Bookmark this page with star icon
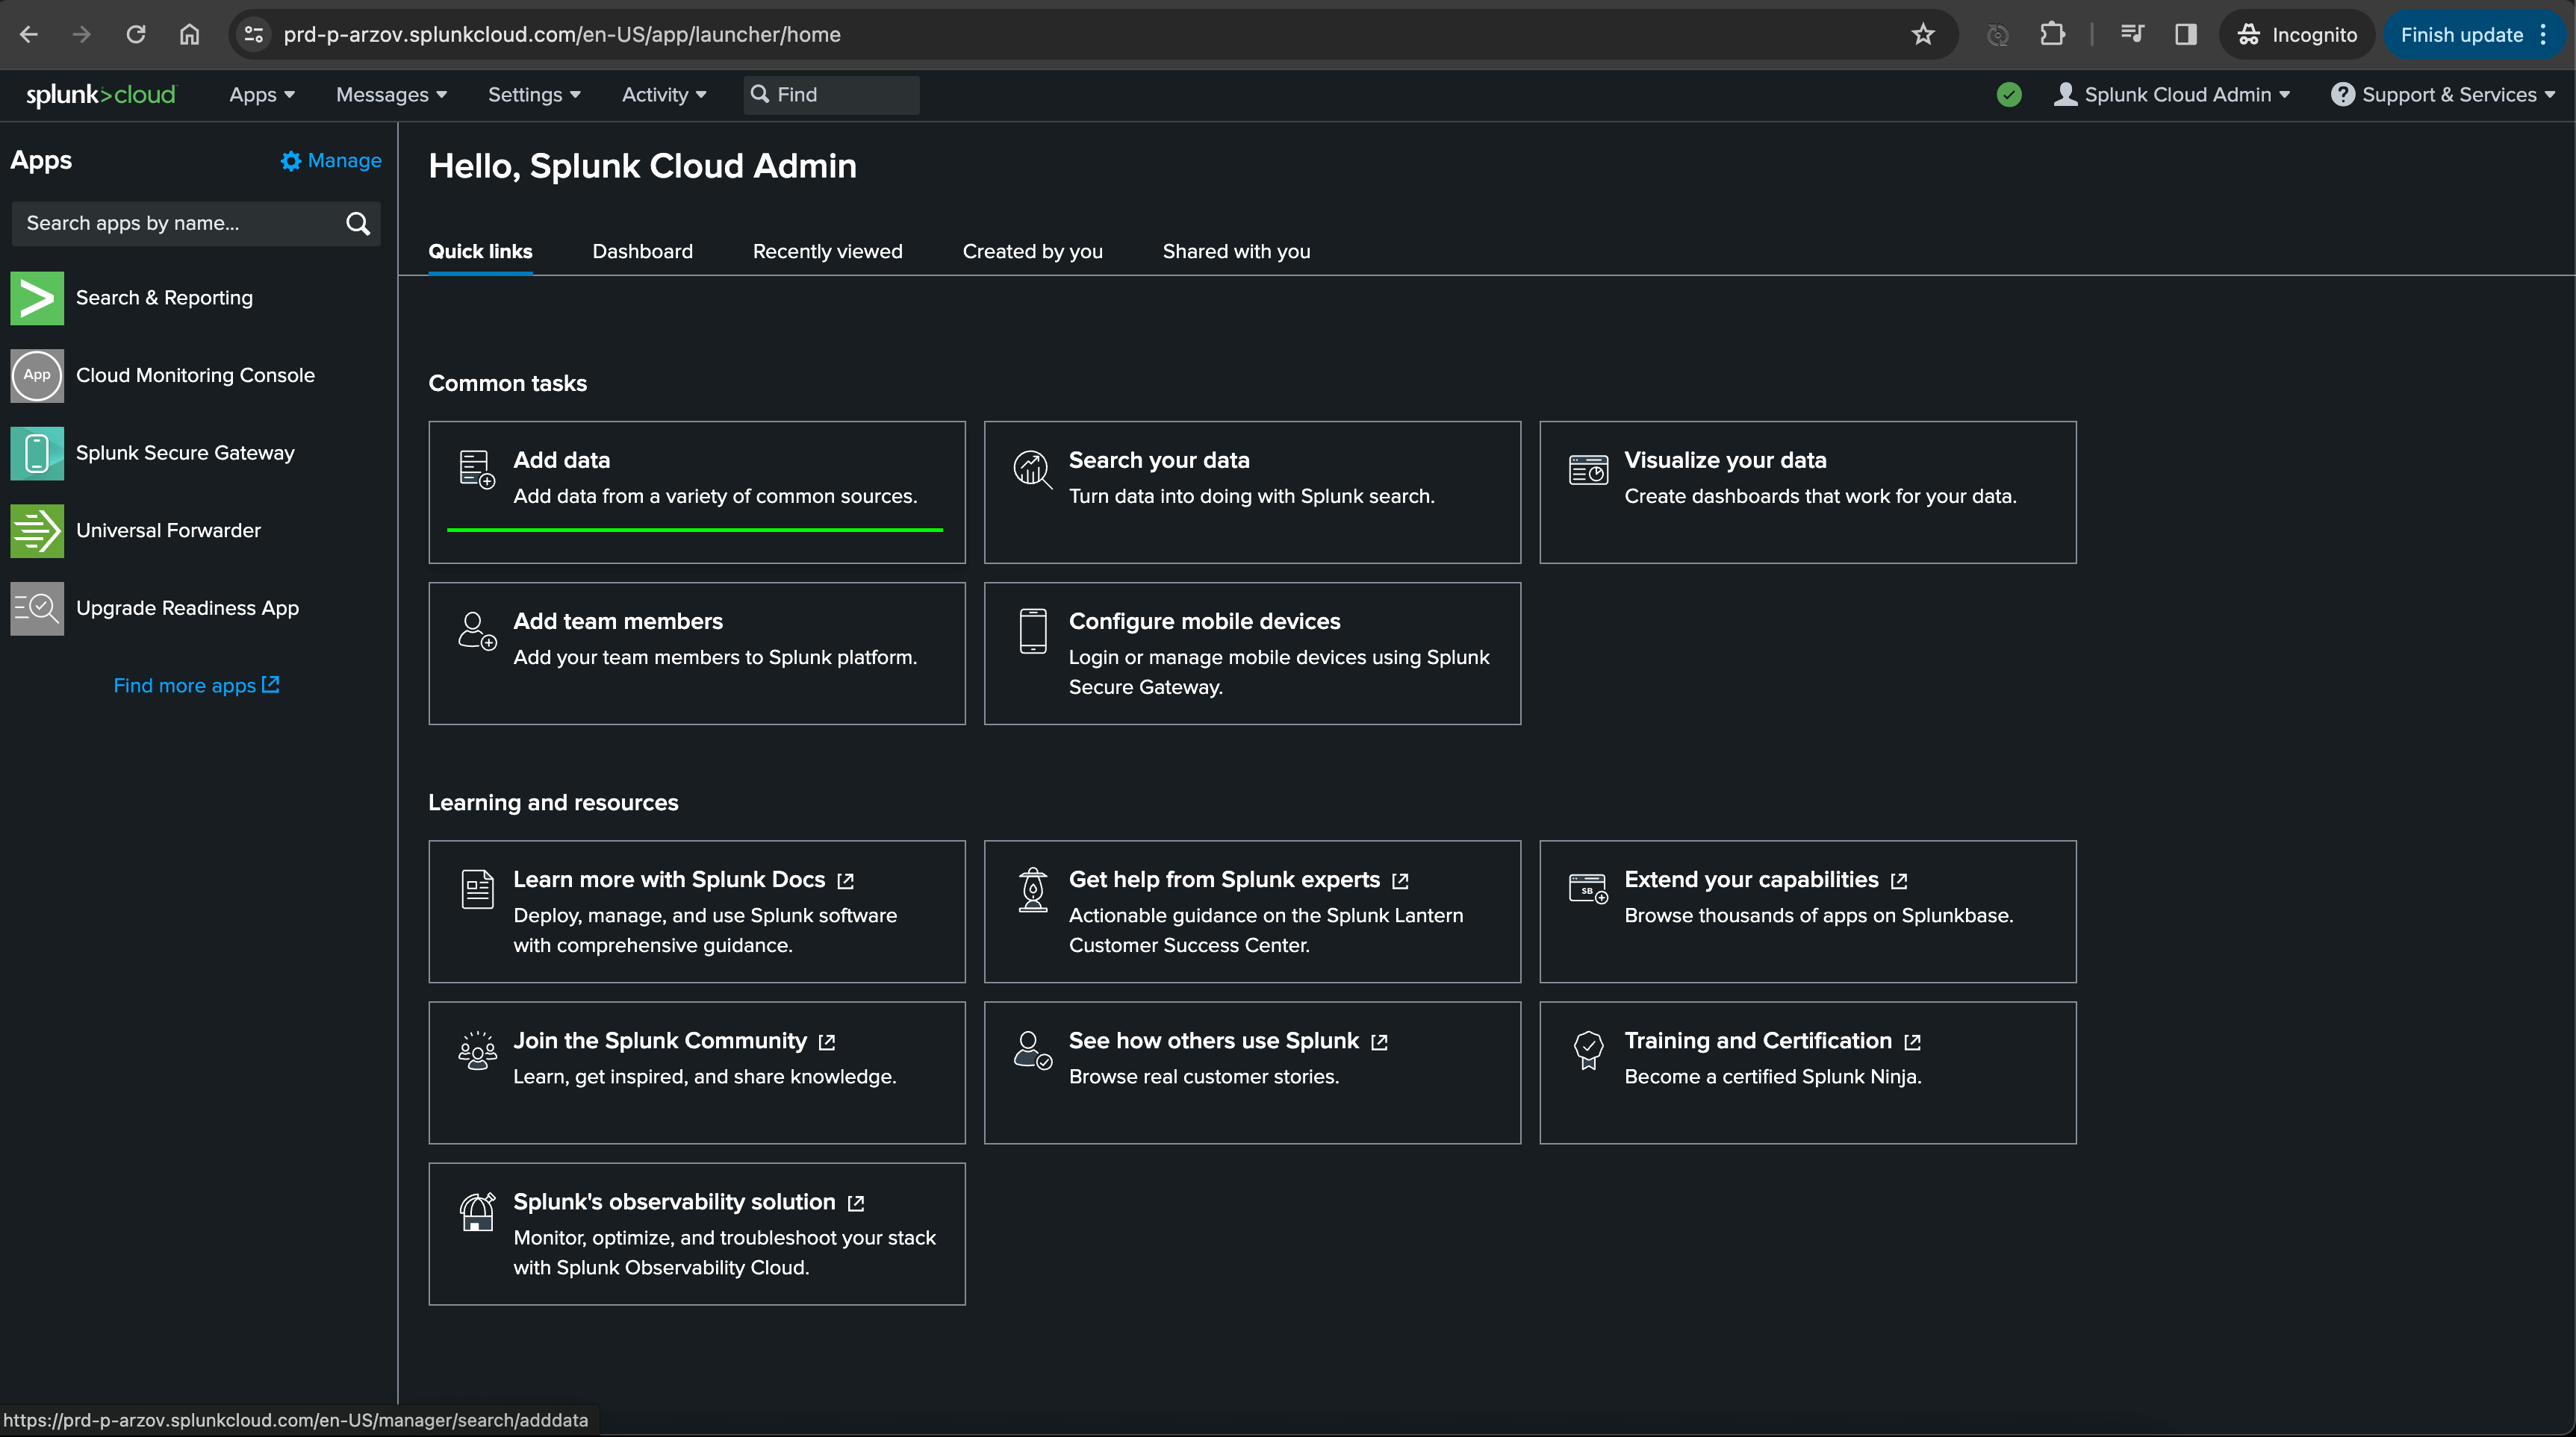Screen dimensions: 2576x1437 [x=1923, y=35]
